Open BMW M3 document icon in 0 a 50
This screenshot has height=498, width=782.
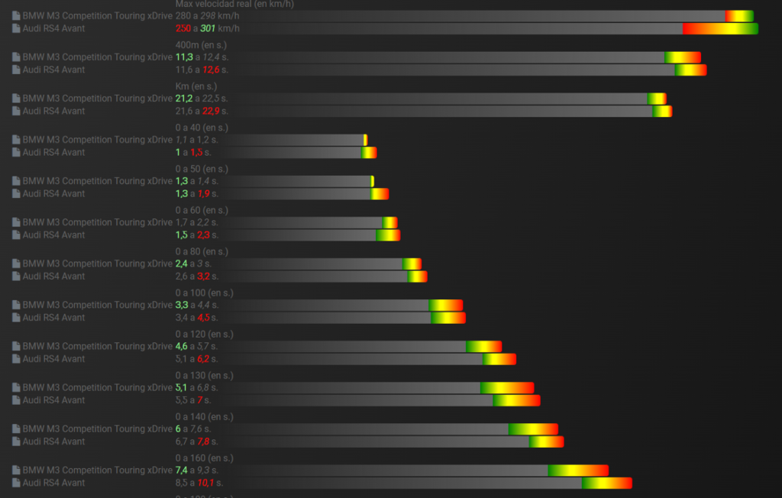pyautogui.click(x=16, y=181)
